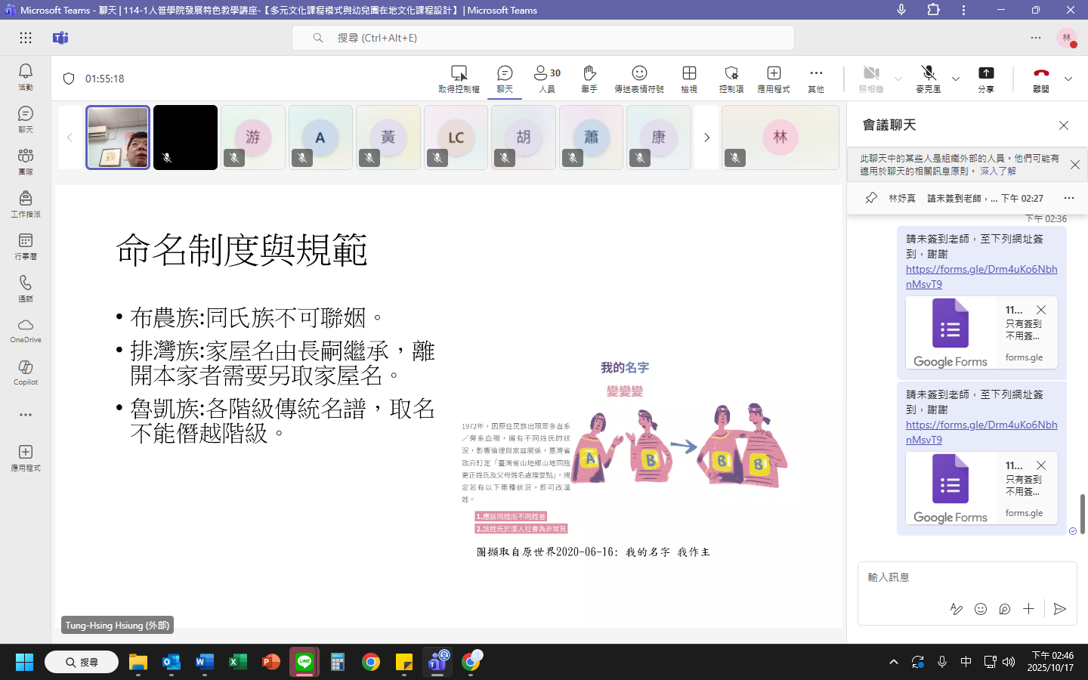This screenshot has width=1088, height=680.
Task: Click the Take control (取得控制權) icon
Action: (459, 79)
